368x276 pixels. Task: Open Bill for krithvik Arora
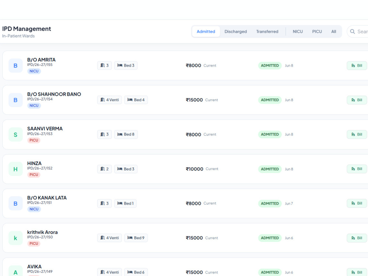pyautogui.click(x=357, y=238)
